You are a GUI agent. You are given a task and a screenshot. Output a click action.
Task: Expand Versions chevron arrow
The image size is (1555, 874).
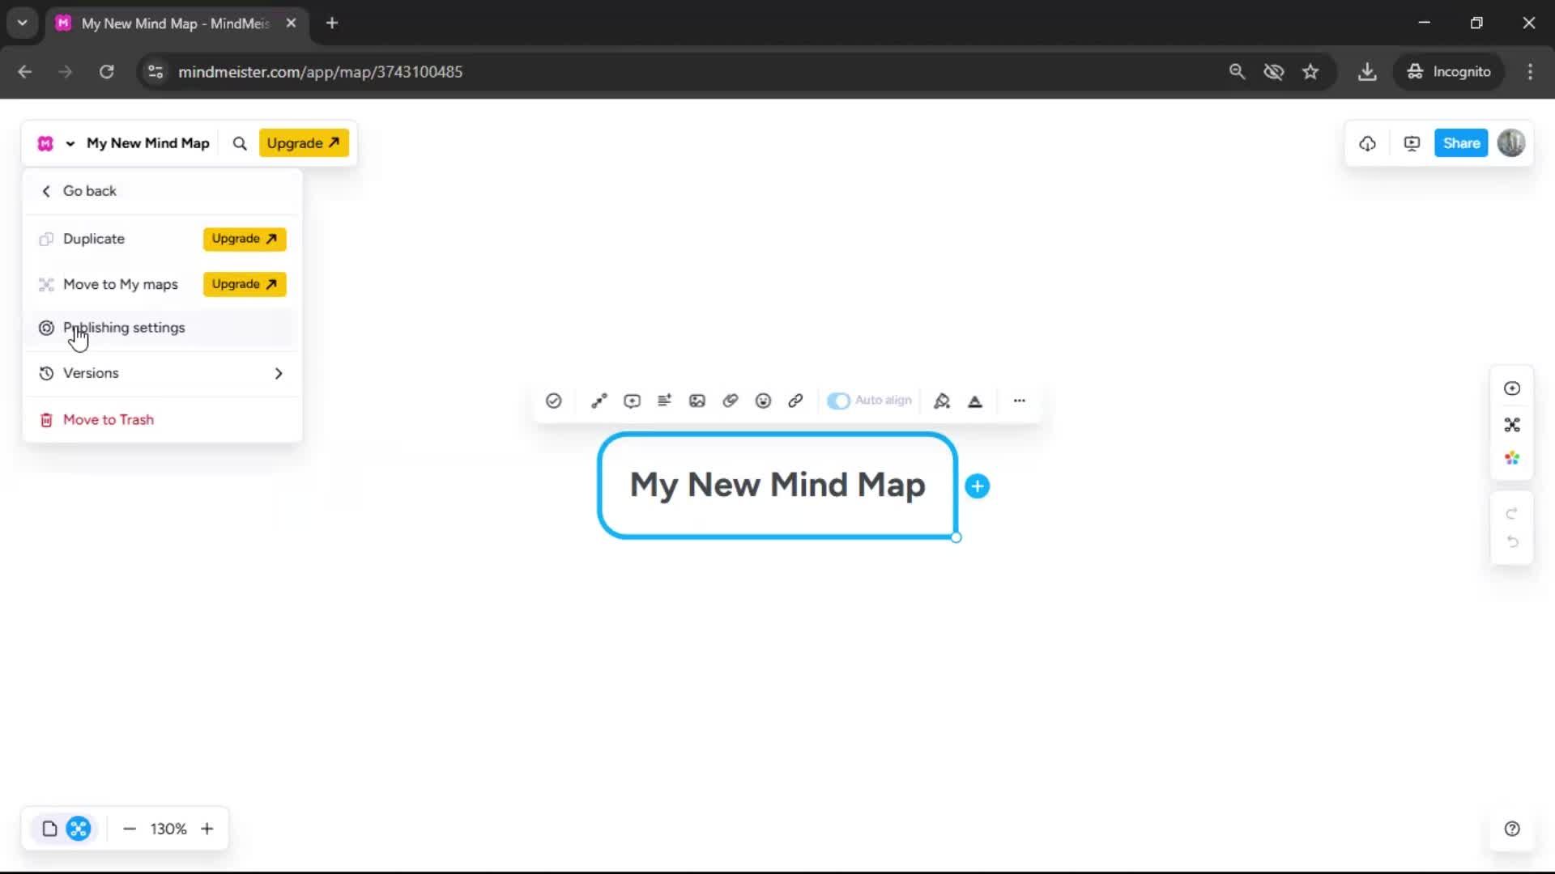click(279, 373)
